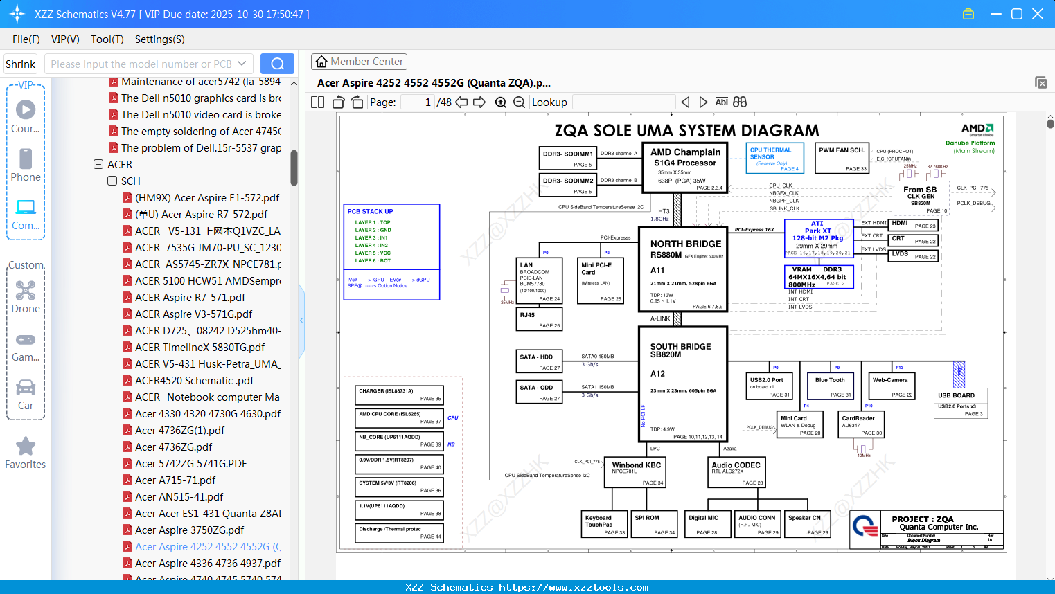Click the model number or PCB search field
1055x594 pixels.
141,64
